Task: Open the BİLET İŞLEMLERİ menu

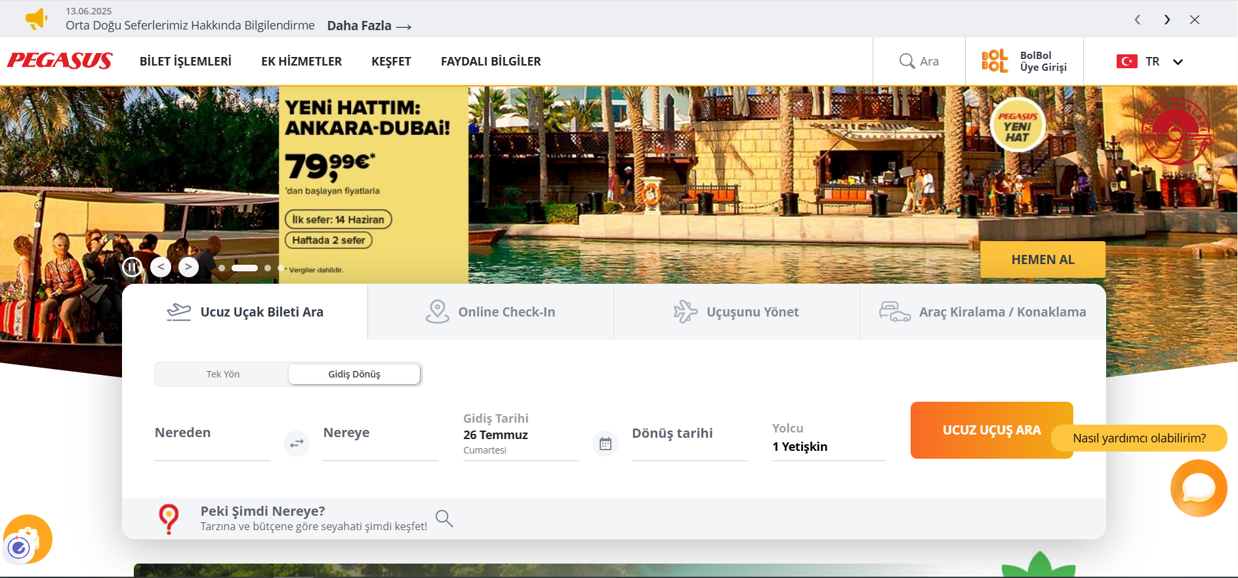Action: tap(185, 62)
